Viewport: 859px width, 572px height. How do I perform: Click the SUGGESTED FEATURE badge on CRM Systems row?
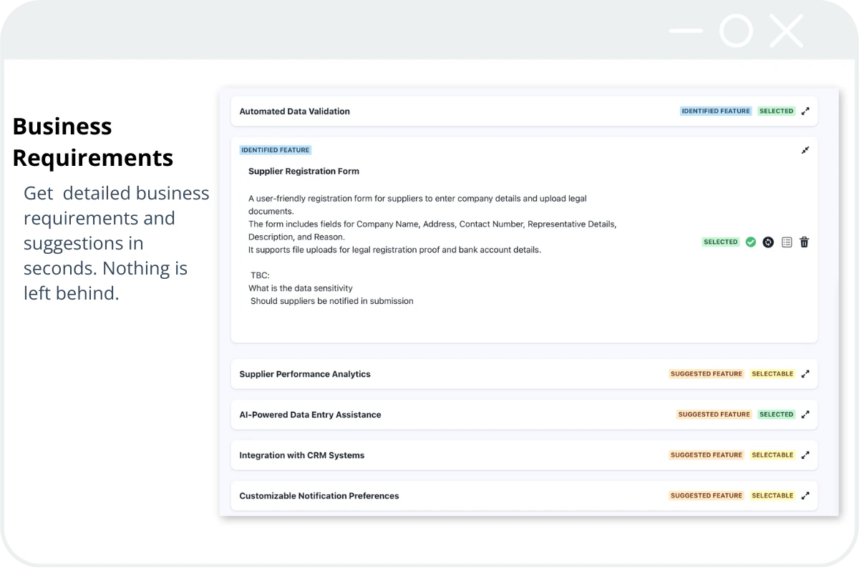click(x=706, y=455)
